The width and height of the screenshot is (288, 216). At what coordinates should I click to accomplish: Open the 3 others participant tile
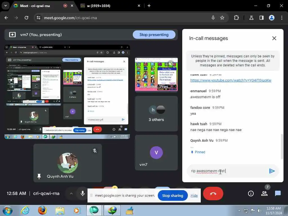[x=156, y=114]
